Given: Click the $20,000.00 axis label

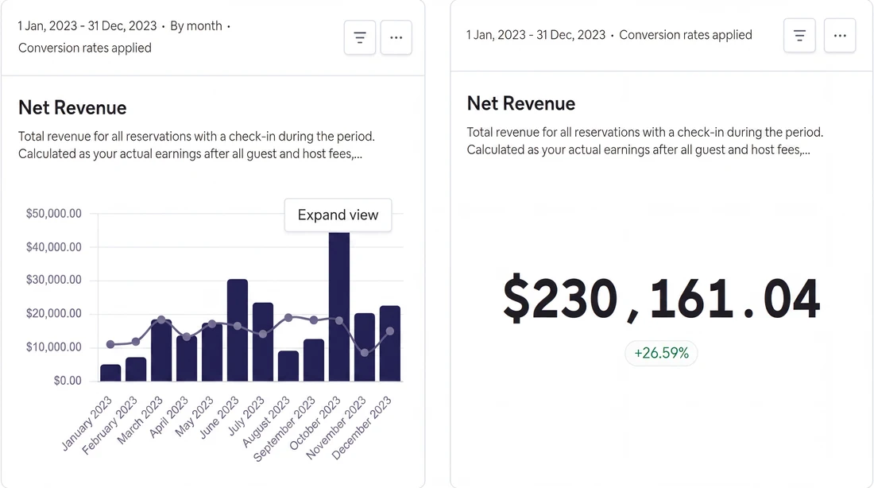Looking at the screenshot, I should (x=53, y=313).
